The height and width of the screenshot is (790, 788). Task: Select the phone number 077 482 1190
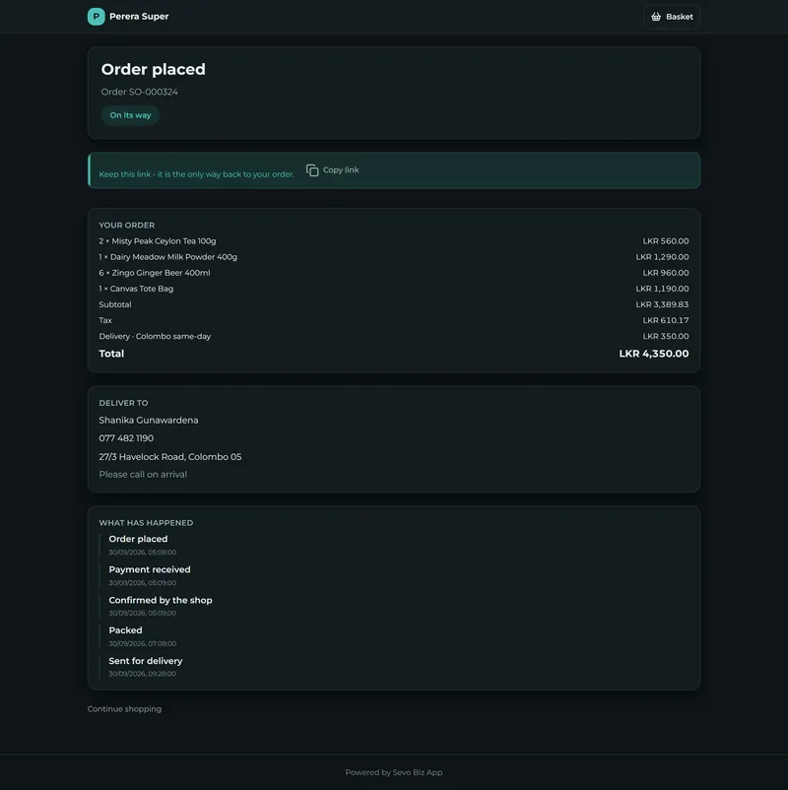point(126,438)
